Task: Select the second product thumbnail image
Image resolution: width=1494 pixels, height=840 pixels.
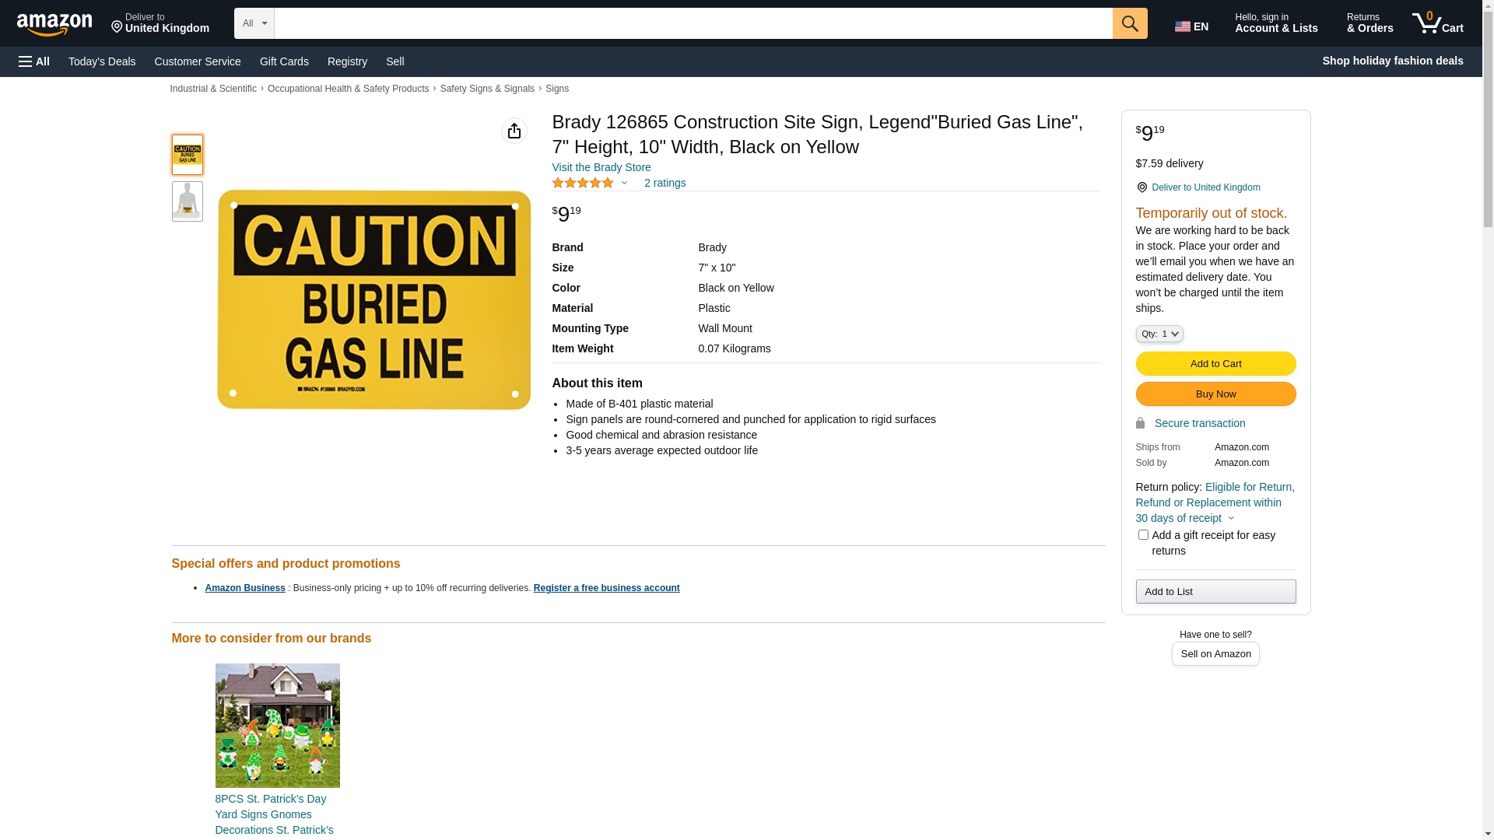Action: [x=188, y=201]
